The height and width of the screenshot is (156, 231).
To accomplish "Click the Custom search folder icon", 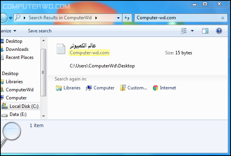I will tap(123, 88).
